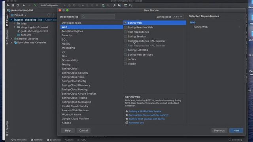Image resolution: width=253 pixels, height=142 pixels.
Task: Check the Jersey checkbox
Action: (125, 59)
